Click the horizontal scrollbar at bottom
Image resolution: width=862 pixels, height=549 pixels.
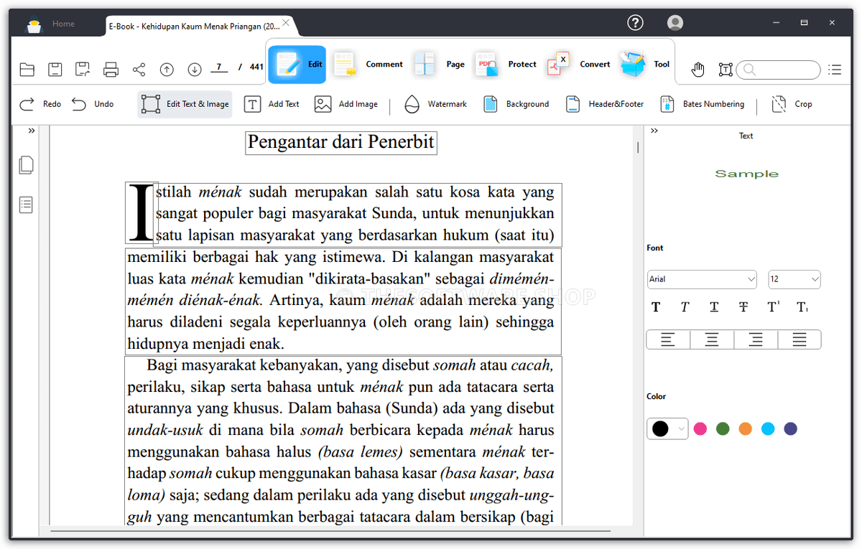pos(330,531)
